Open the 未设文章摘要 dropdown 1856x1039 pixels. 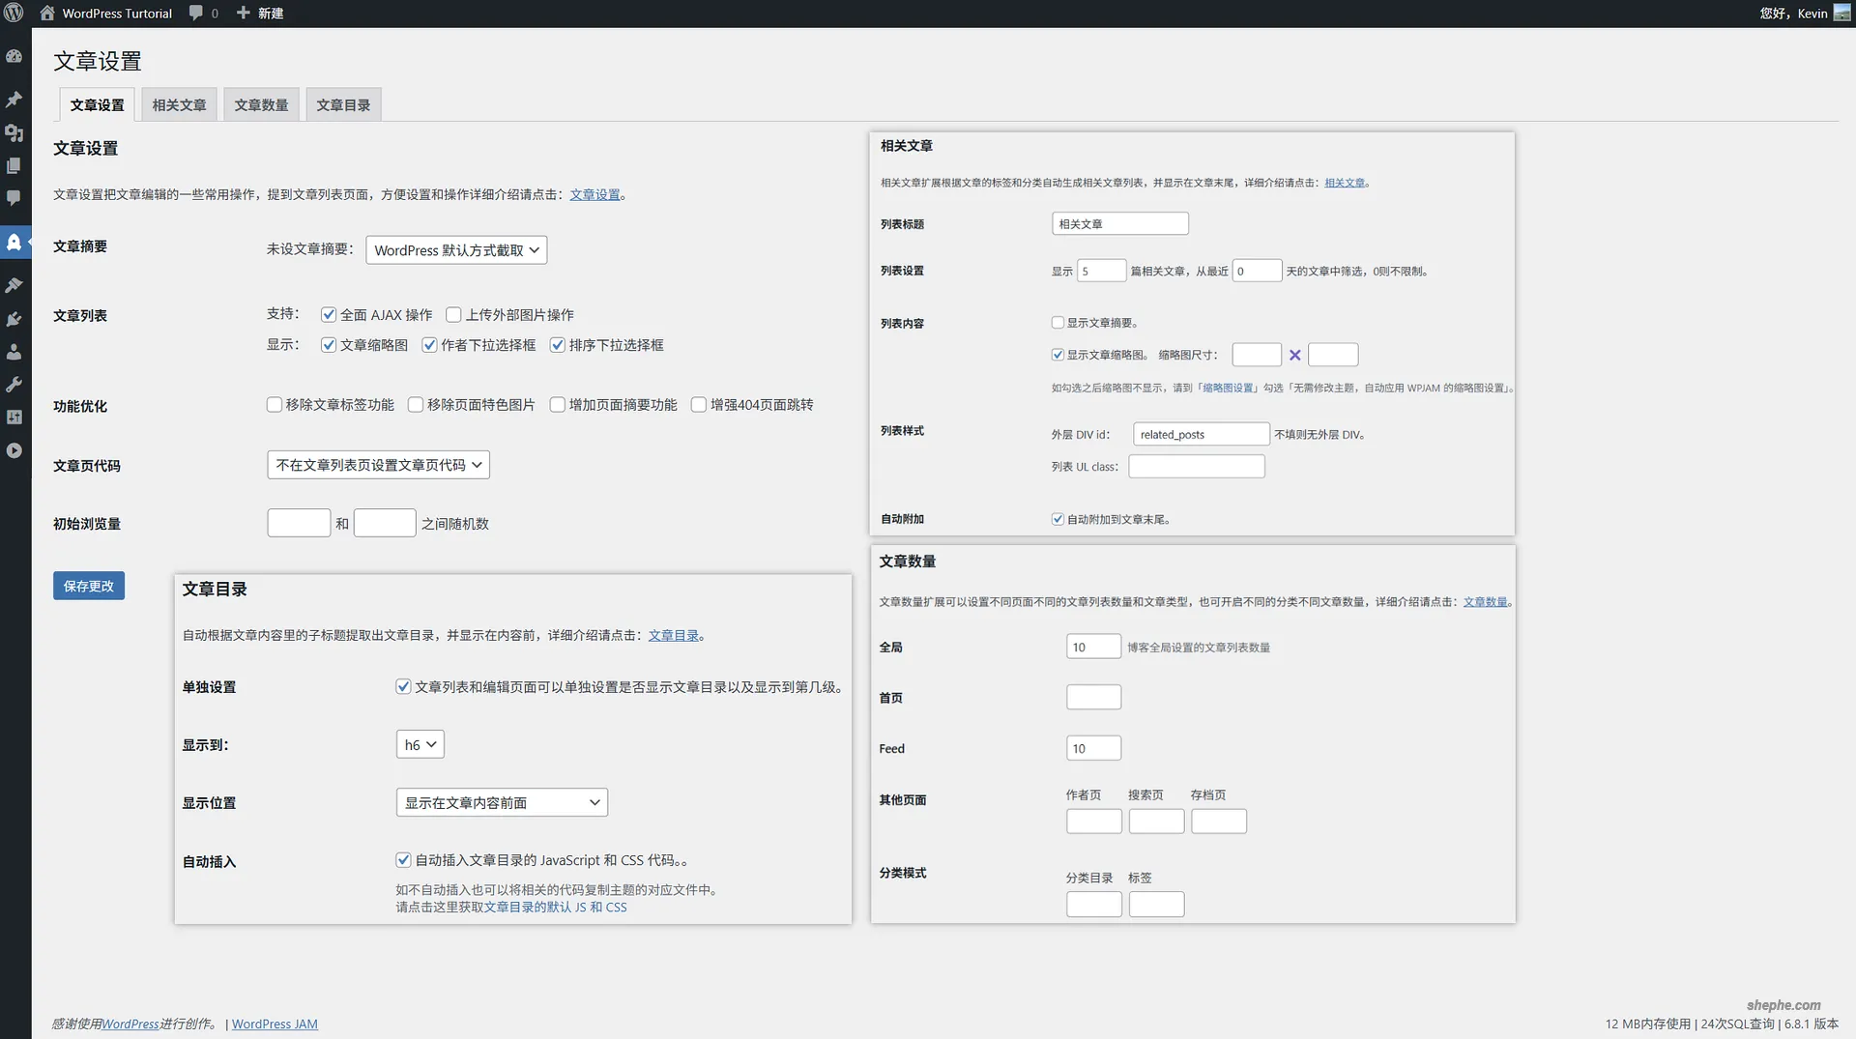click(456, 250)
